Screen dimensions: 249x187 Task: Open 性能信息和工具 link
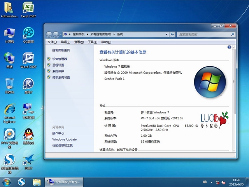[63, 145]
